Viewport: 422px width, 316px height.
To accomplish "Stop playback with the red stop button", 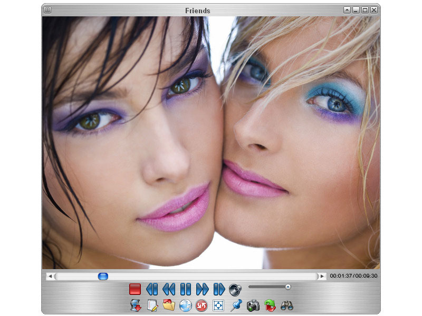I will pos(135,289).
